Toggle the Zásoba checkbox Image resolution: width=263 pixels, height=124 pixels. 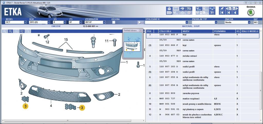114,22
